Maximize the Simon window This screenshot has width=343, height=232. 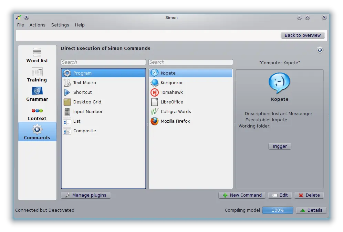[x=307, y=18]
